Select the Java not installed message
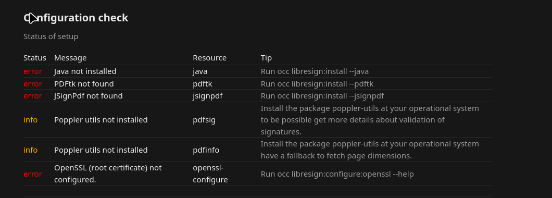This screenshot has width=552, height=198. click(85, 71)
